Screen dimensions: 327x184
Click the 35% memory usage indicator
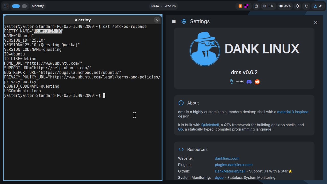pyautogui.click(x=285, y=6)
